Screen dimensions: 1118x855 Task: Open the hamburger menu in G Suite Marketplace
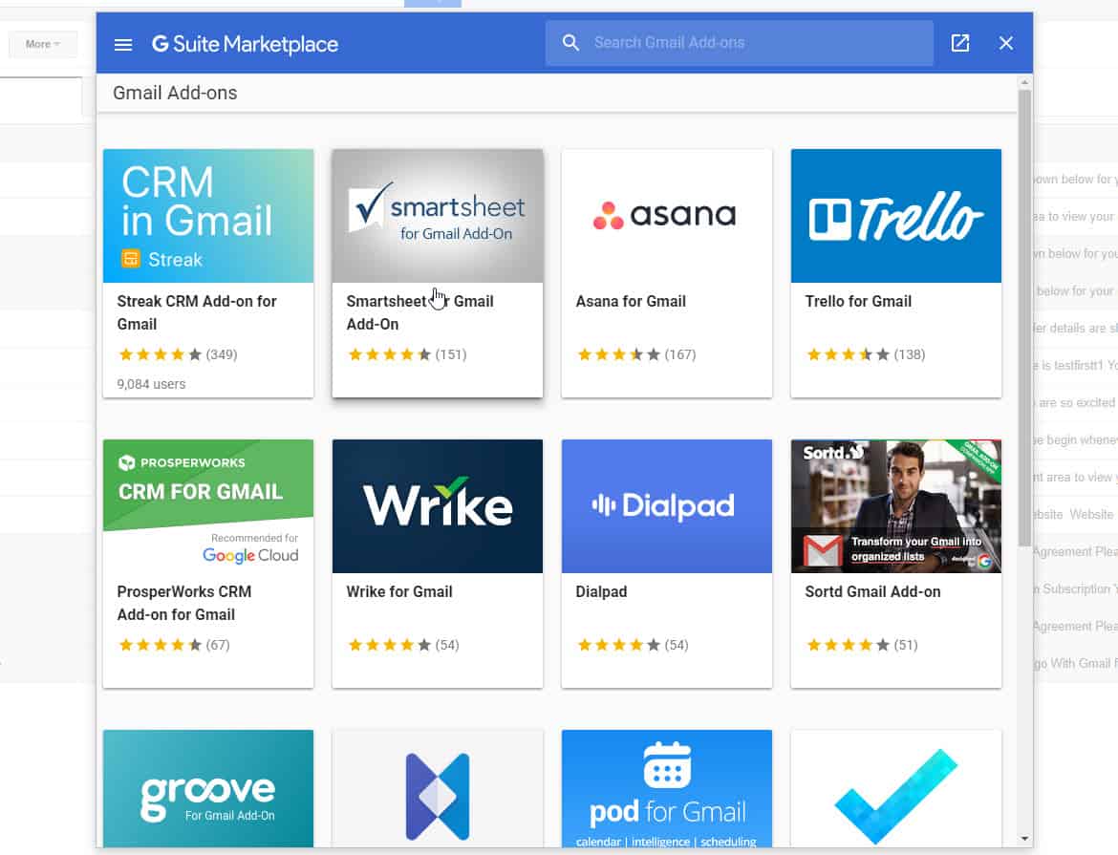123,44
